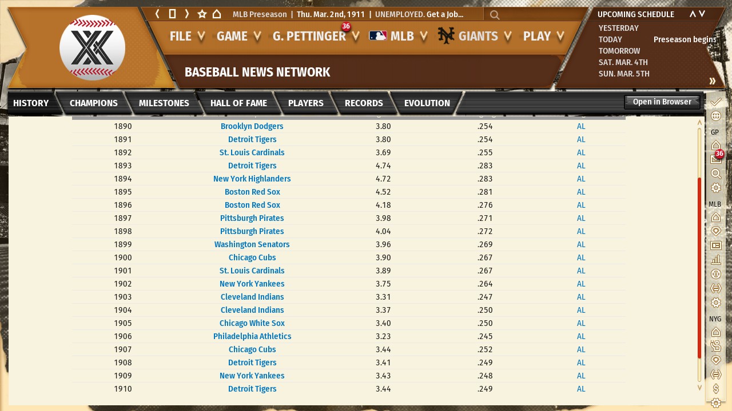The width and height of the screenshot is (732, 411).
Task: Click the red vertical scrollbar handle
Action: pos(699,268)
